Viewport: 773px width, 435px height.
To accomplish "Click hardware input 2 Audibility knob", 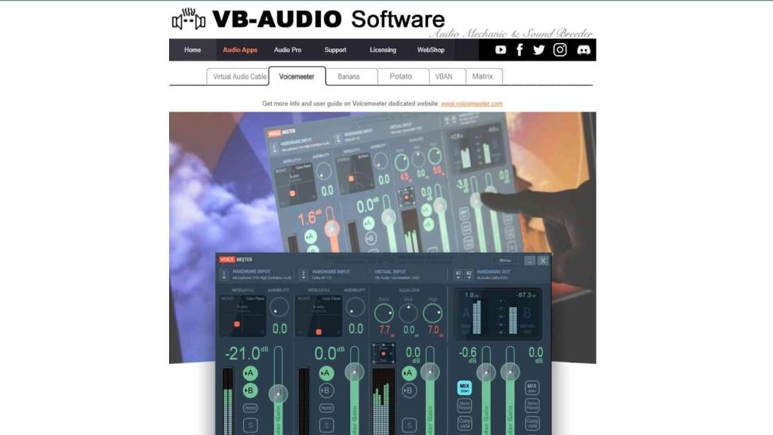I will tap(355, 308).
